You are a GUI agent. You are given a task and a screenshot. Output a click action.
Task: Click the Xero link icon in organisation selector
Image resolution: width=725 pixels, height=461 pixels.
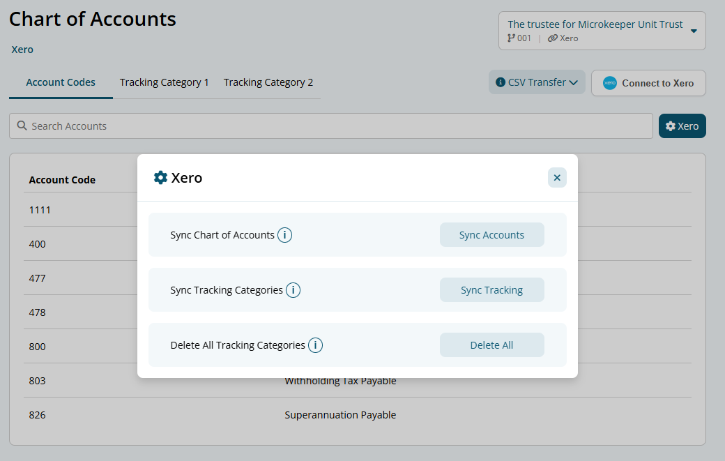552,38
